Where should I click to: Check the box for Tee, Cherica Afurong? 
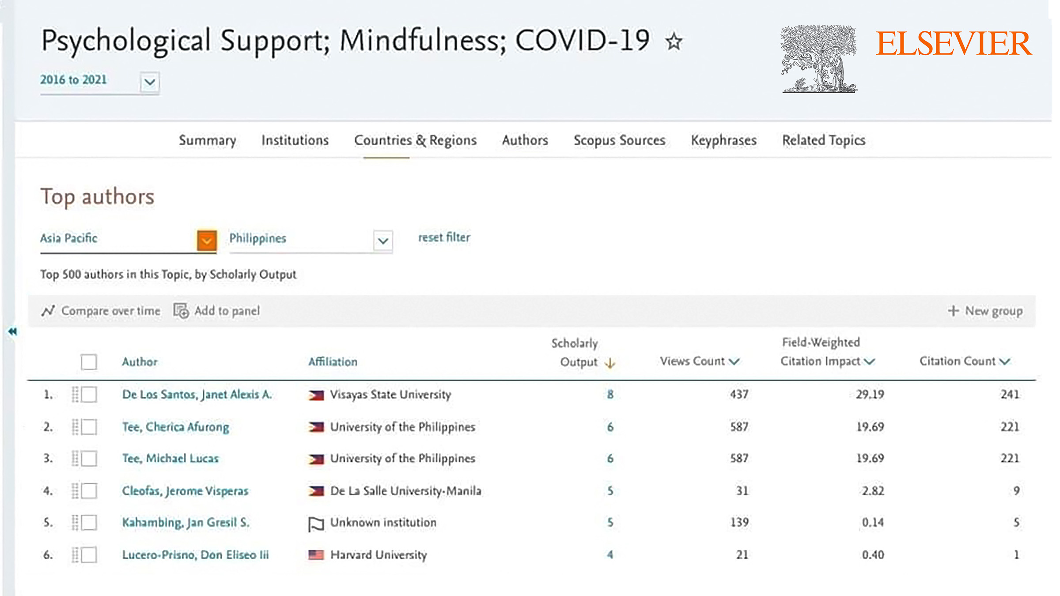click(89, 427)
